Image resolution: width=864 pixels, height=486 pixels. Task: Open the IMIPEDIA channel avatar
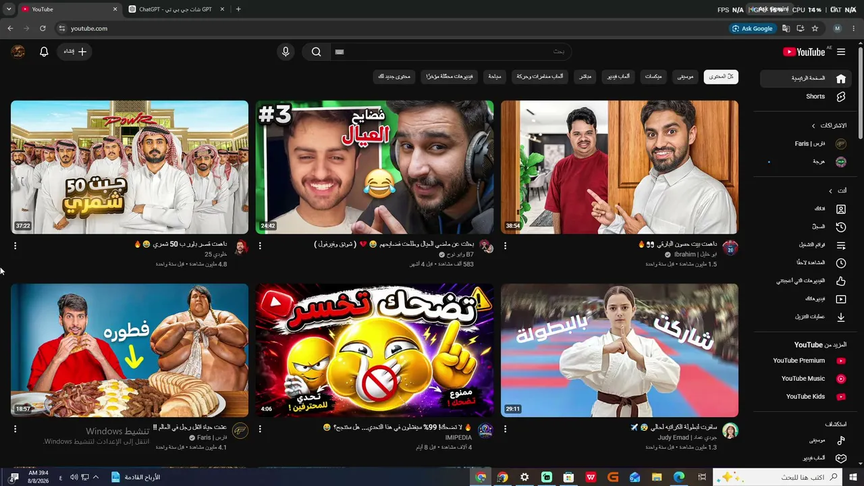click(x=485, y=431)
